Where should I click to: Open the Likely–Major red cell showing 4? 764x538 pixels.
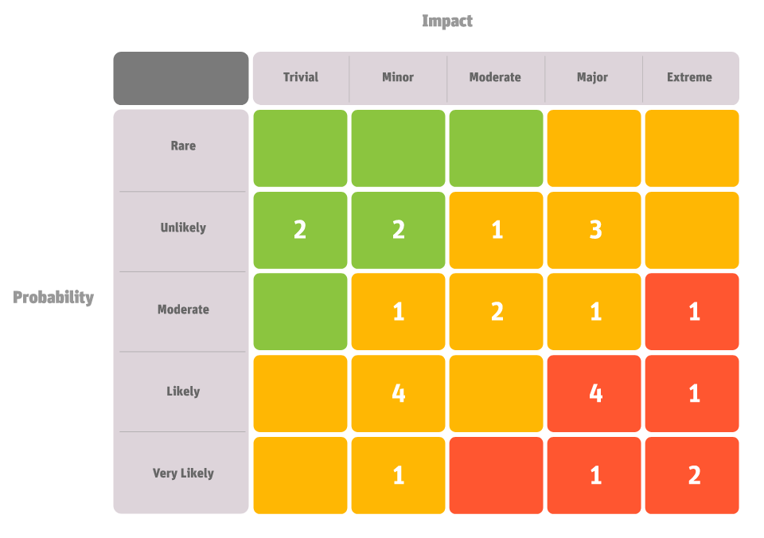tap(594, 393)
